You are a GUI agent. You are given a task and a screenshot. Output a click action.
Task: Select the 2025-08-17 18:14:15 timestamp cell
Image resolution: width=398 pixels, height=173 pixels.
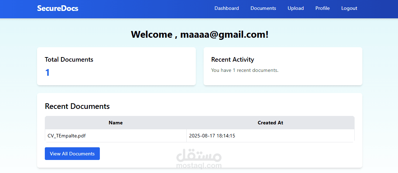click(x=212, y=136)
